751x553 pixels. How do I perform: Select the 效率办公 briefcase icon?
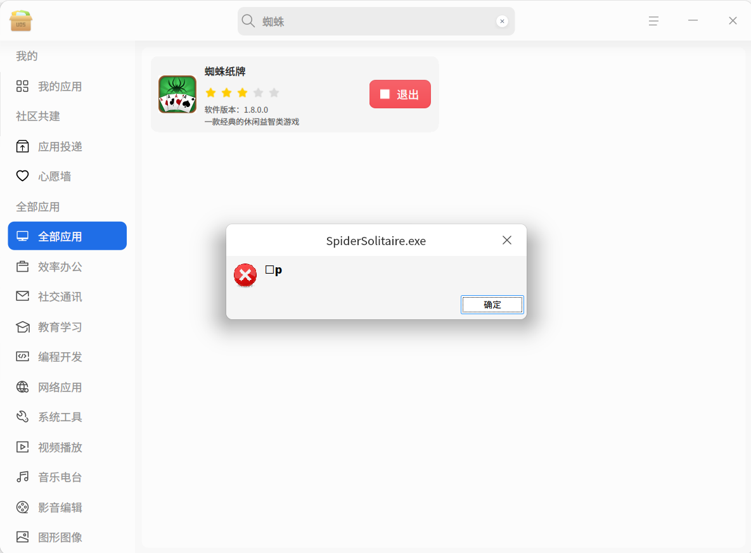click(x=22, y=266)
